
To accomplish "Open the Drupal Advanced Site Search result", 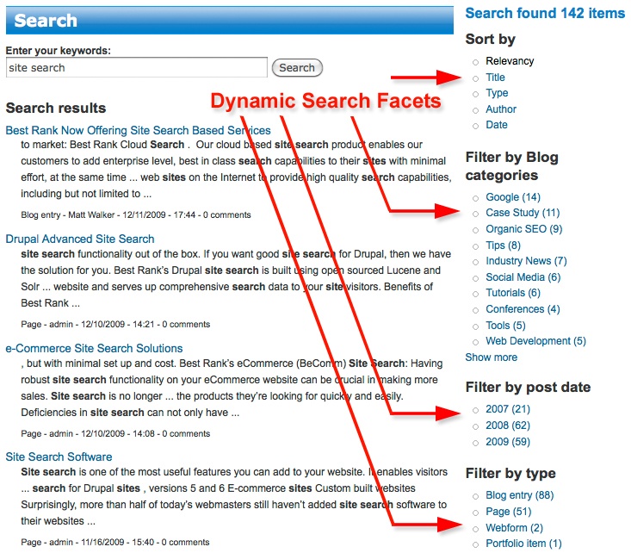I will pyautogui.click(x=80, y=239).
